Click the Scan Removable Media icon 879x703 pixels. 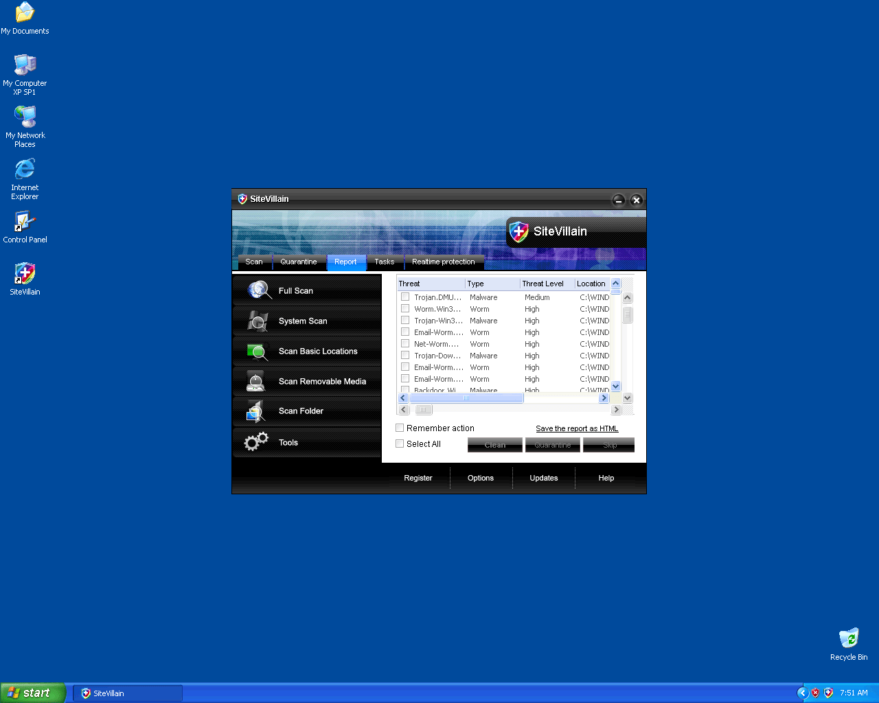[x=256, y=381]
